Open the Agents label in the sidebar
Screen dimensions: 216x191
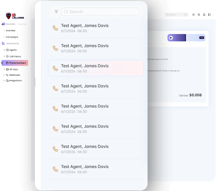click(x=13, y=50)
